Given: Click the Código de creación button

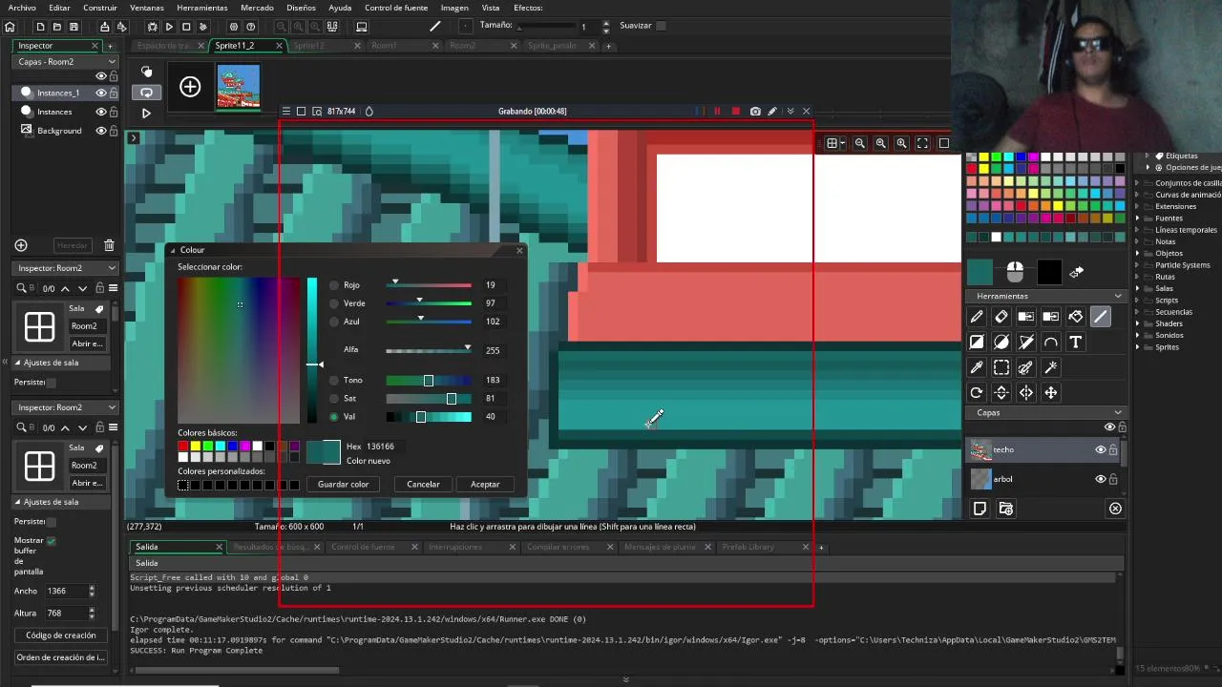Looking at the screenshot, I should 61,635.
